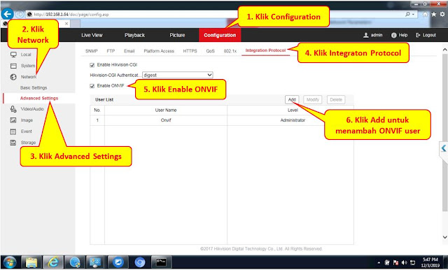Click the Delete button
This screenshot has height=270, width=448.
[336, 99]
